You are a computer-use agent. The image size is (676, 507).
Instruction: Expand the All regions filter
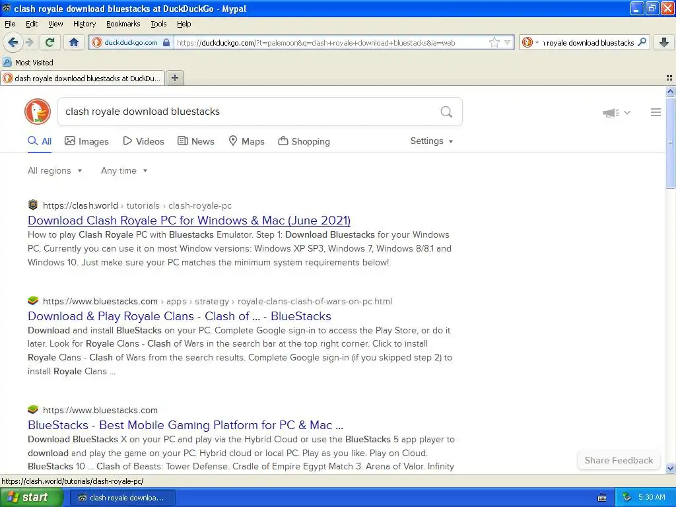coord(55,171)
